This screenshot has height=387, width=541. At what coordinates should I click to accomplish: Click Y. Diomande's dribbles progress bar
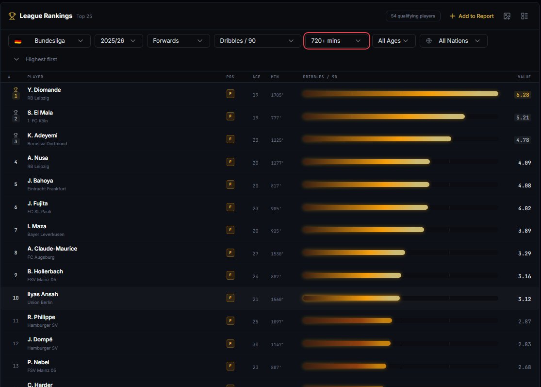[x=400, y=94]
